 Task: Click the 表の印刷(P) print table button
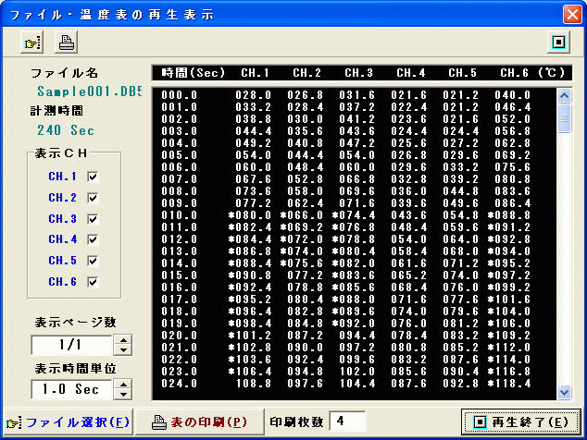[x=200, y=422]
